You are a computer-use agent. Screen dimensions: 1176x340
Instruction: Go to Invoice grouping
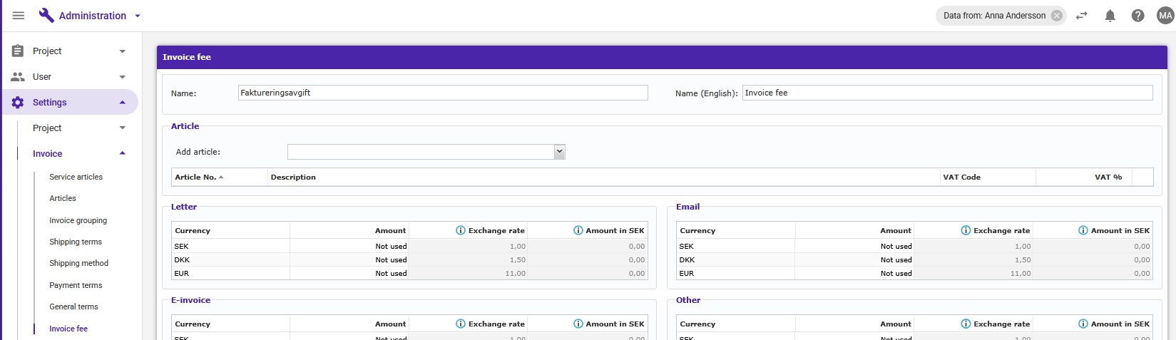point(78,220)
